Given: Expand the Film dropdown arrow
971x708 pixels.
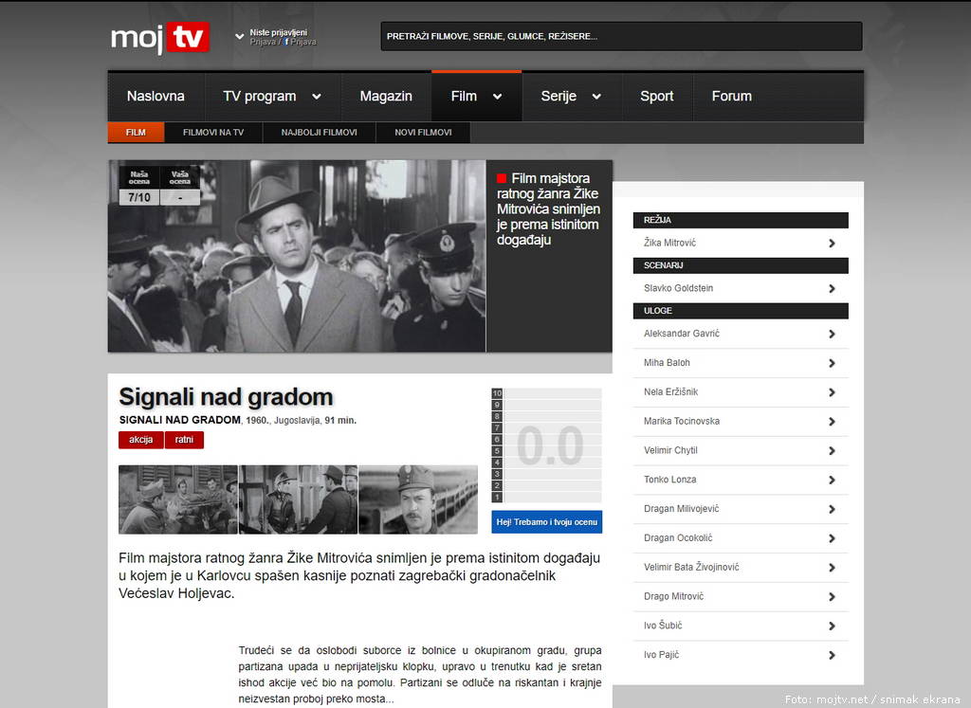Looking at the screenshot, I should (x=497, y=97).
